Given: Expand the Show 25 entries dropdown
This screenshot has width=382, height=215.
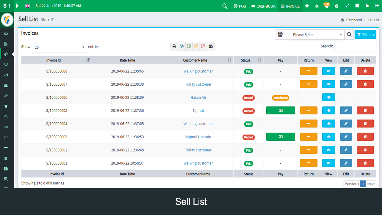Looking at the screenshot, I should pyautogui.click(x=59, y=47).
